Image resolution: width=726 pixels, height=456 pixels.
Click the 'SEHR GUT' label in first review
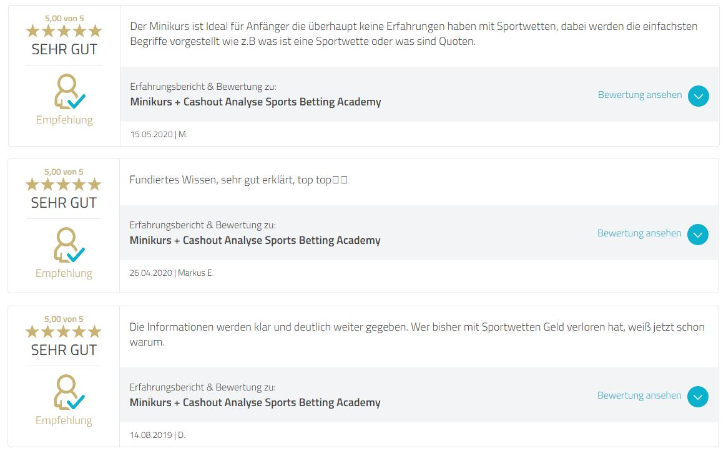pyautogui.click(x=64, y=49)
